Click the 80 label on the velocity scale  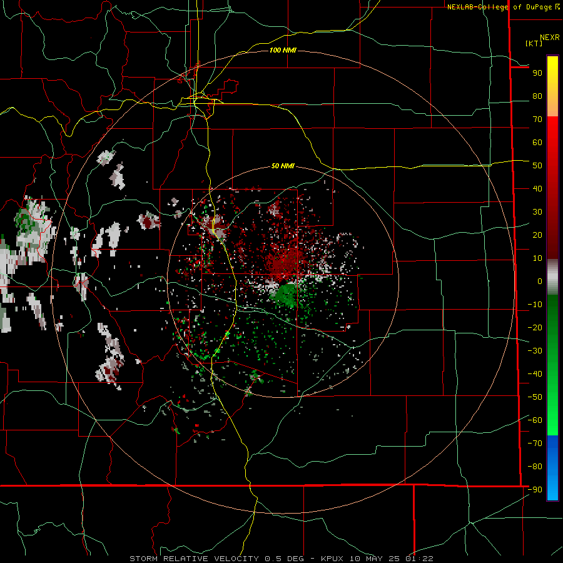pyautogui.click(x=537, y=96)
